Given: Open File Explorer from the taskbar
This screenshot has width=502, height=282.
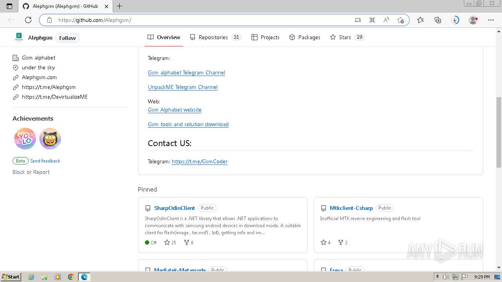Looking at the screenshot, I should pyautogui.click(x=44, y=277).
